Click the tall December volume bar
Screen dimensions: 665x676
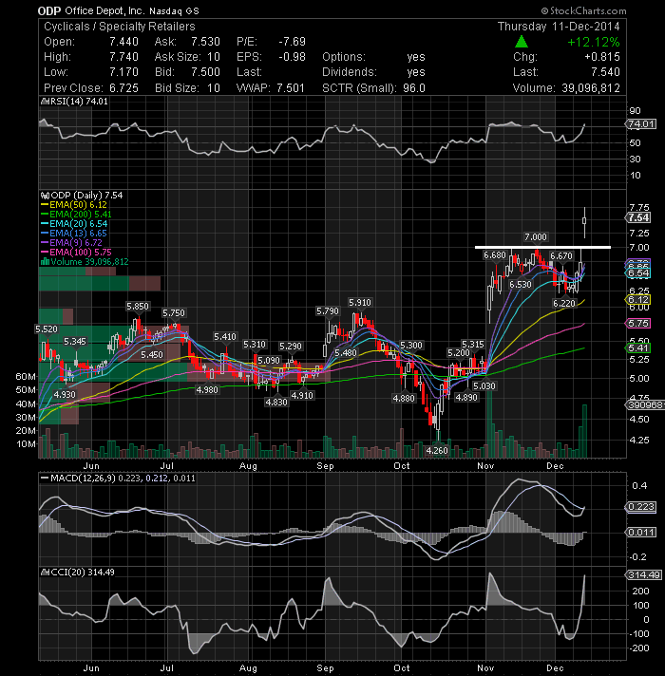pos(585,431)
